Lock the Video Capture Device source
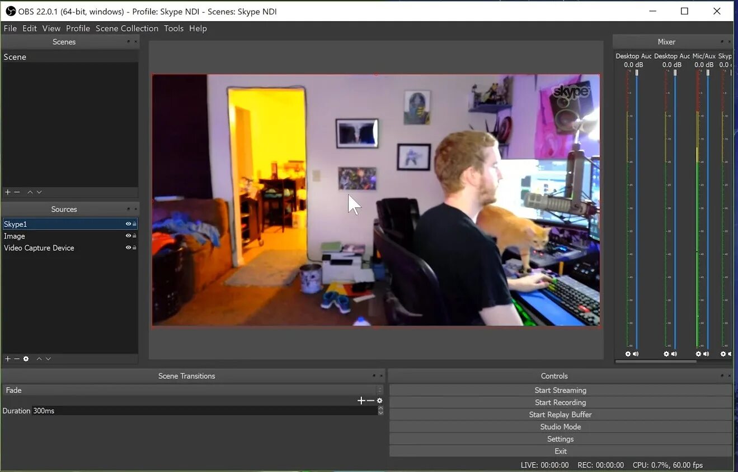Viewport: 738px width, 472px height. point(135,248)
